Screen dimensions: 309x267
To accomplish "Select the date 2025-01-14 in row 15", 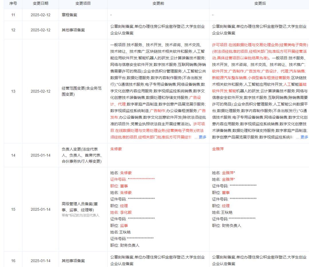I will coord(40,209).
